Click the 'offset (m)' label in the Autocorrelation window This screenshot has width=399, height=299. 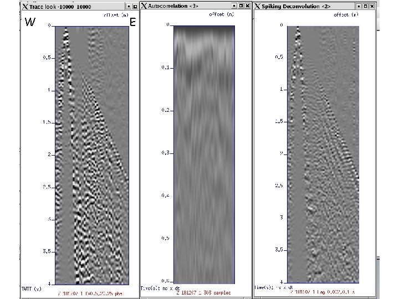tap(221, 14)
